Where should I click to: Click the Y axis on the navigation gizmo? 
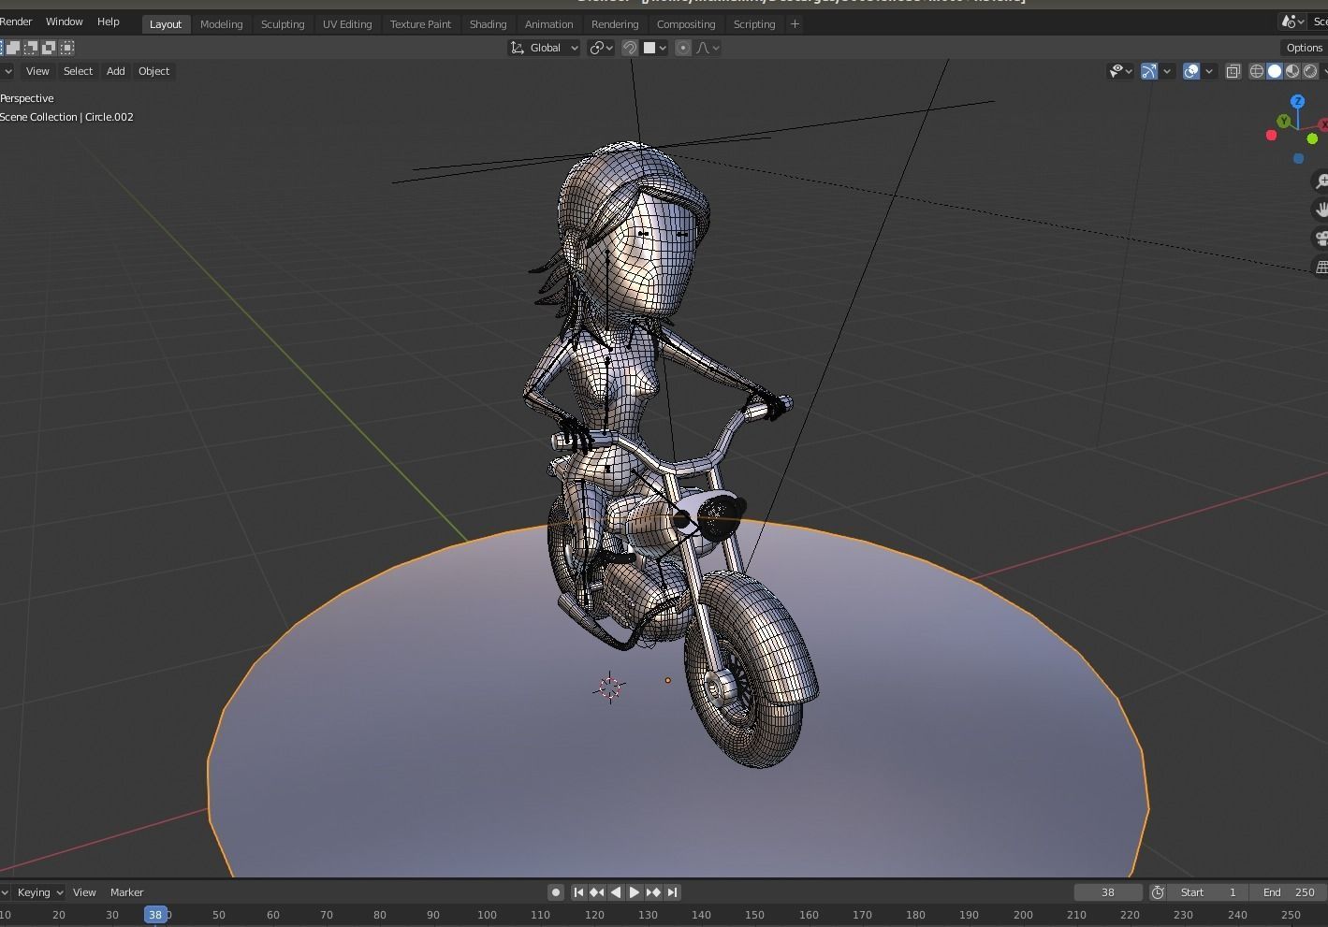[1284, 121]
